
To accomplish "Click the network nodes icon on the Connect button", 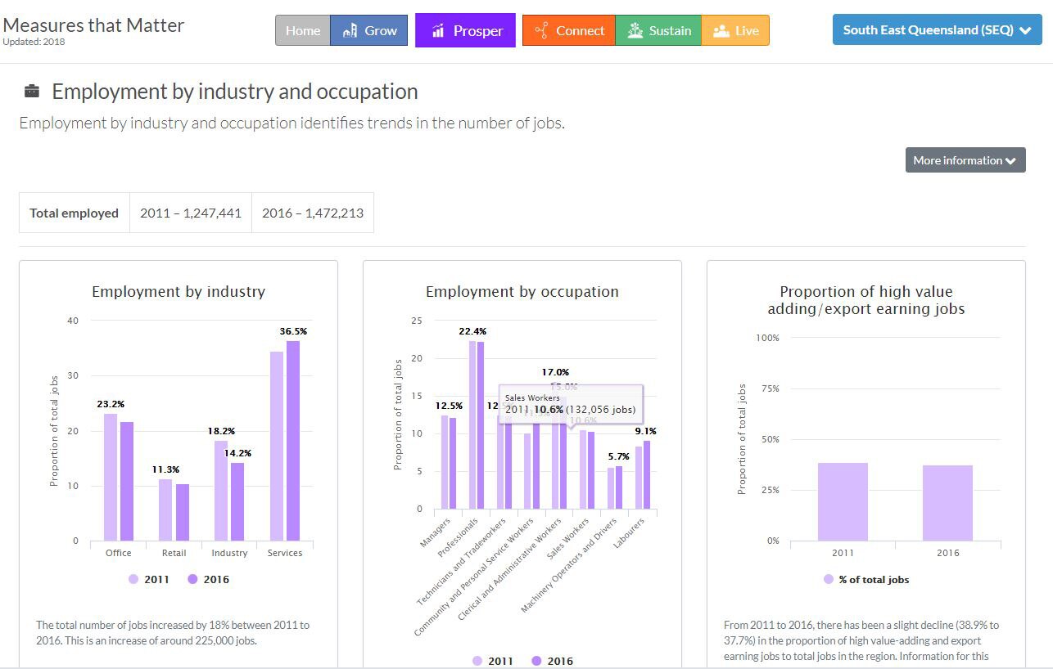I will tap(541, 29).
